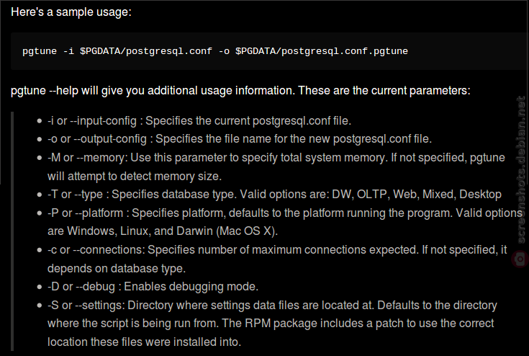Click the bullet before -c or --connections

(40, 250)
